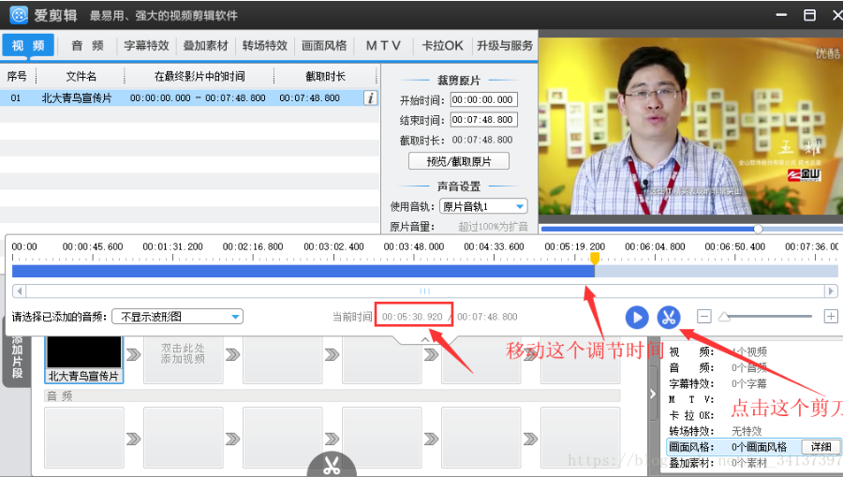Open the MTV tab
Image resolution: width=843 pixels, height=477 pixels.
[x=383, y=46]
